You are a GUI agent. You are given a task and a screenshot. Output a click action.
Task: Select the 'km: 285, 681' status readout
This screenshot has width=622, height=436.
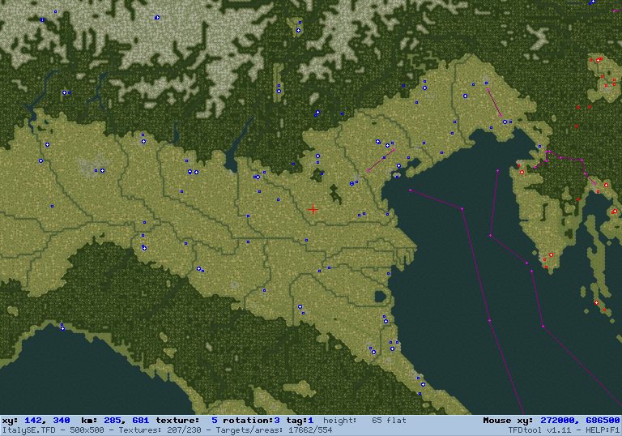pyautogui.click(x=115, y=421)
